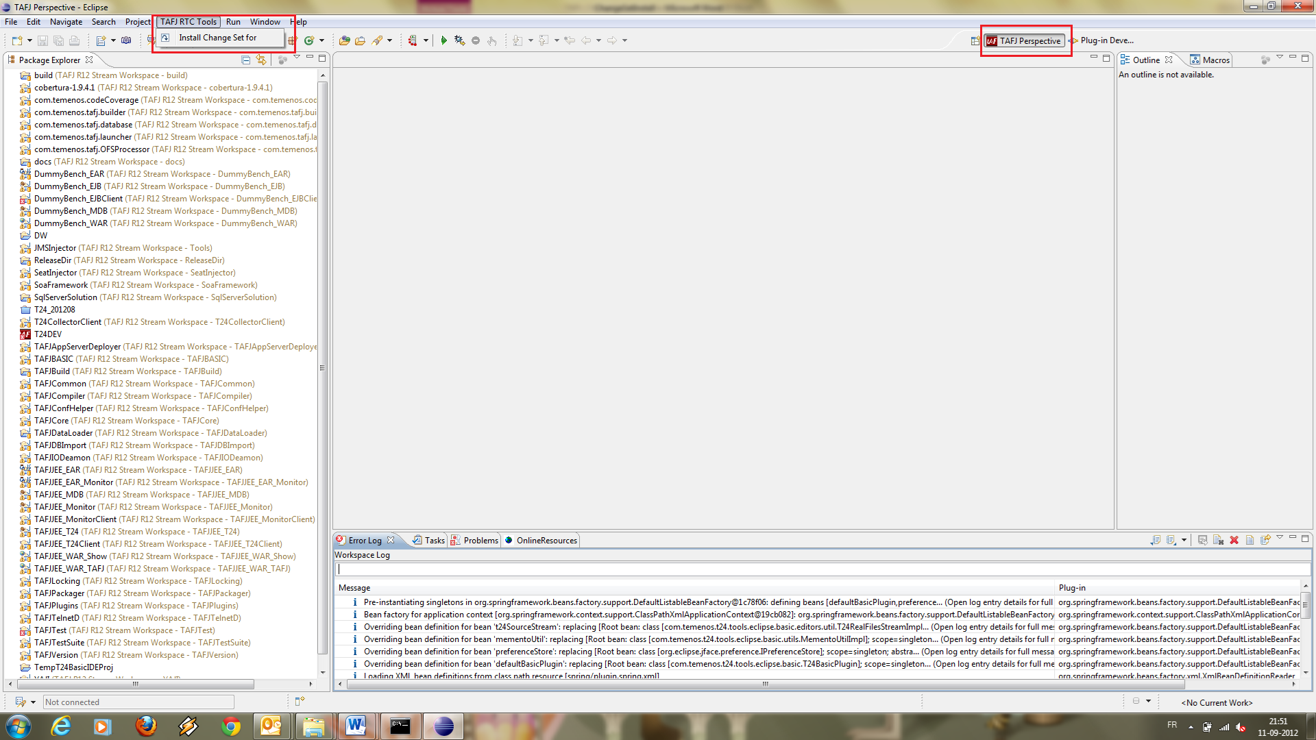Open the Error Log view menu triangle
This screenshot has width=1316, height=740.
[1279, 538]
